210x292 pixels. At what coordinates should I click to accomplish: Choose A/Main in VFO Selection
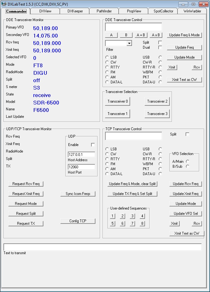[x=187, y=161]
